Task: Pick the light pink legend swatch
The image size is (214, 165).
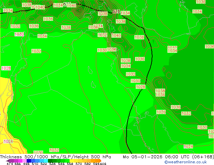Action: click(x=24, y=161)
